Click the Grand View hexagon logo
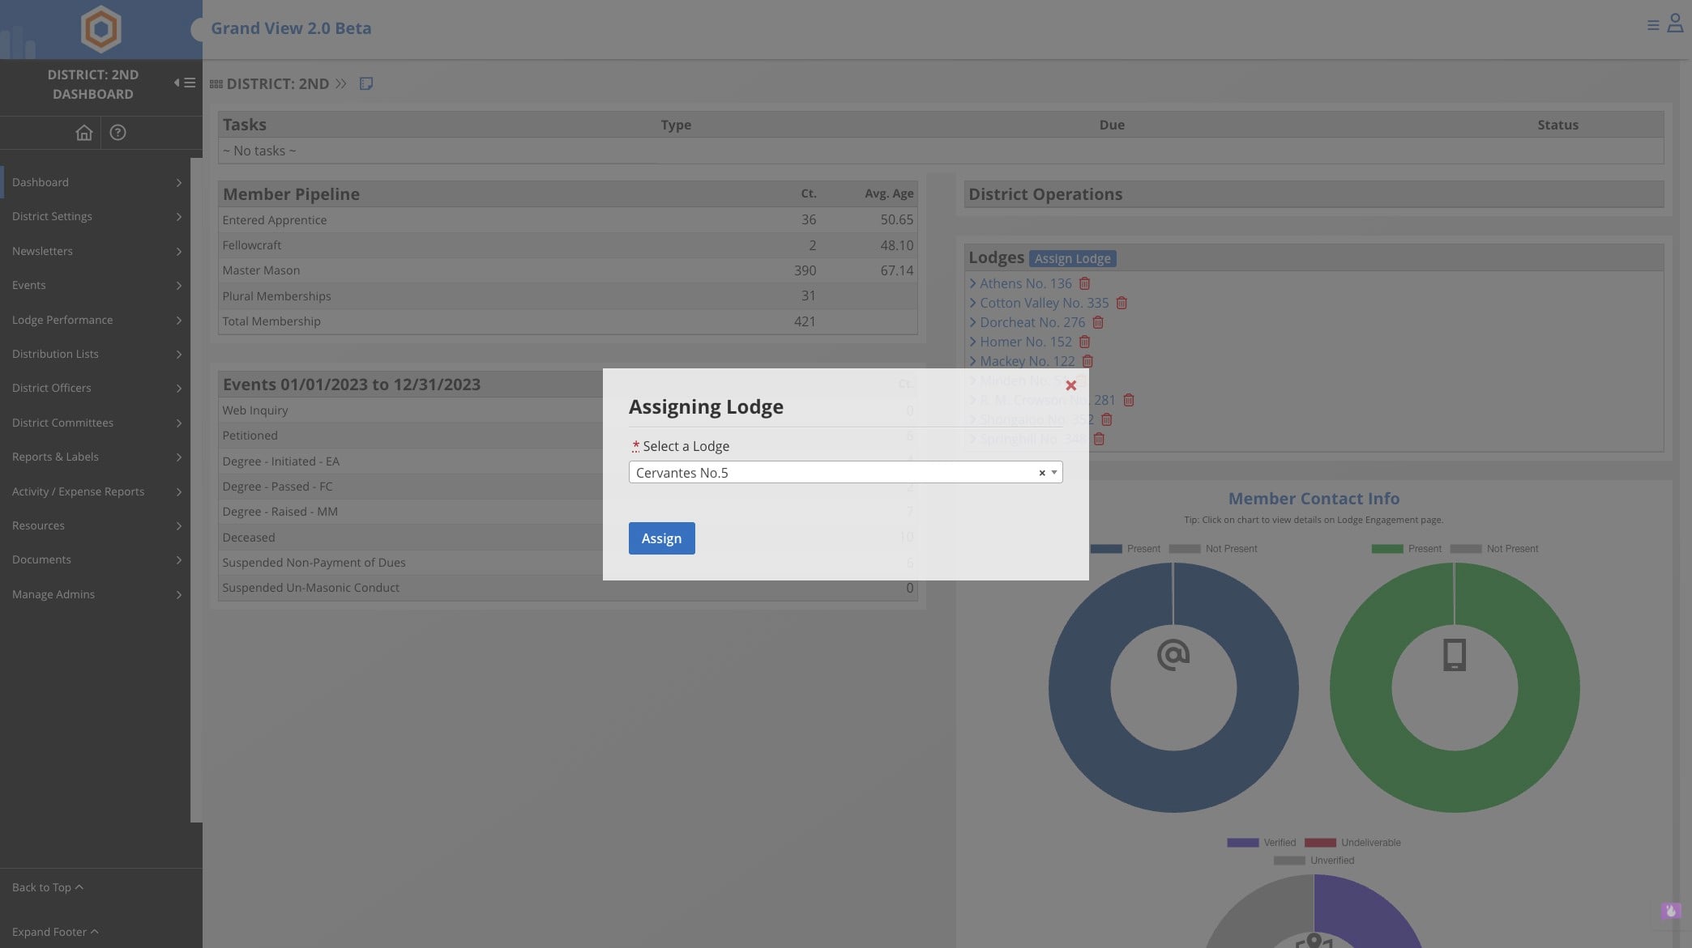This screenshot has width=1692, height=948. coord(100,28)
